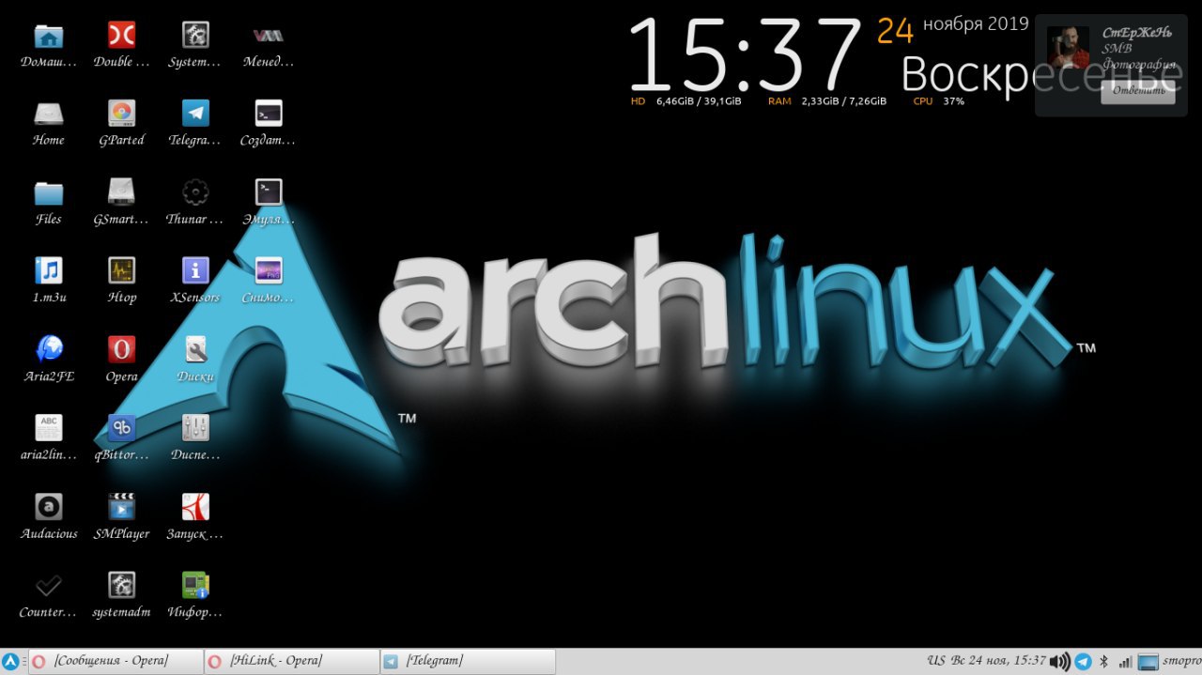
Task: Click the notification sender avatar photo
Action: [x=1069, y=48]
